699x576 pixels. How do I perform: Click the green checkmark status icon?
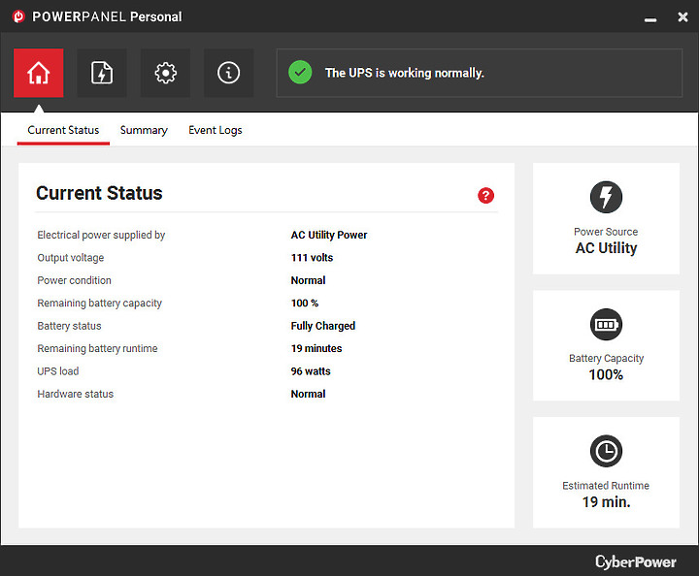[x=300, y=73]
